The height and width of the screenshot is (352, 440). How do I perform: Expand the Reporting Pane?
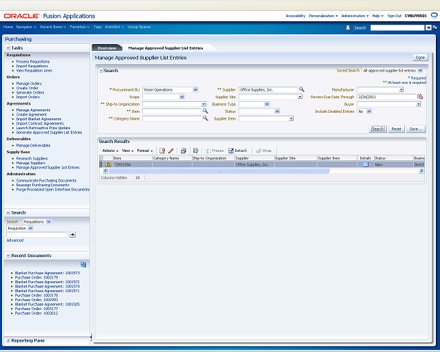(x=8, y=340)
